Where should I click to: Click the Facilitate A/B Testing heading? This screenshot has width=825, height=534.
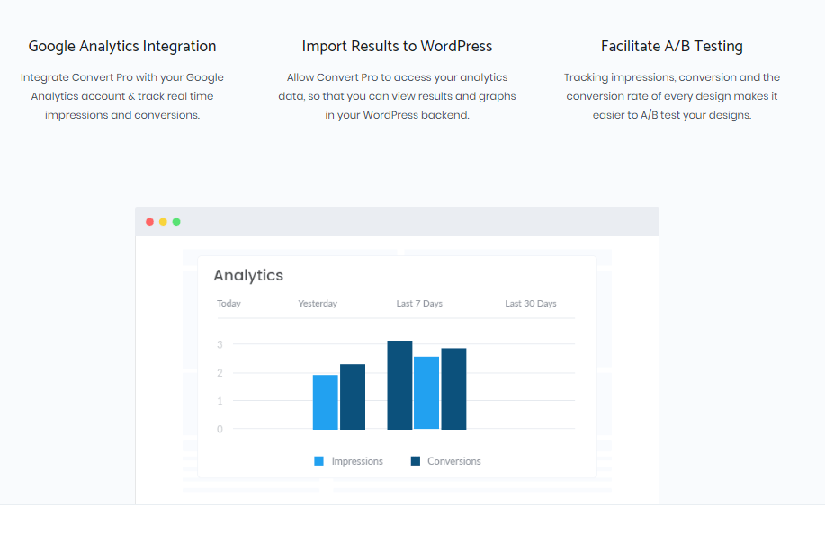(672, 46)
